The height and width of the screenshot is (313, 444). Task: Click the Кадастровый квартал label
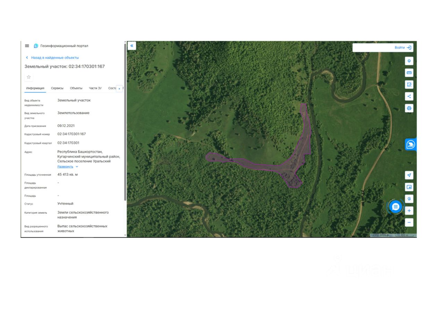click(x=38, y=143)
